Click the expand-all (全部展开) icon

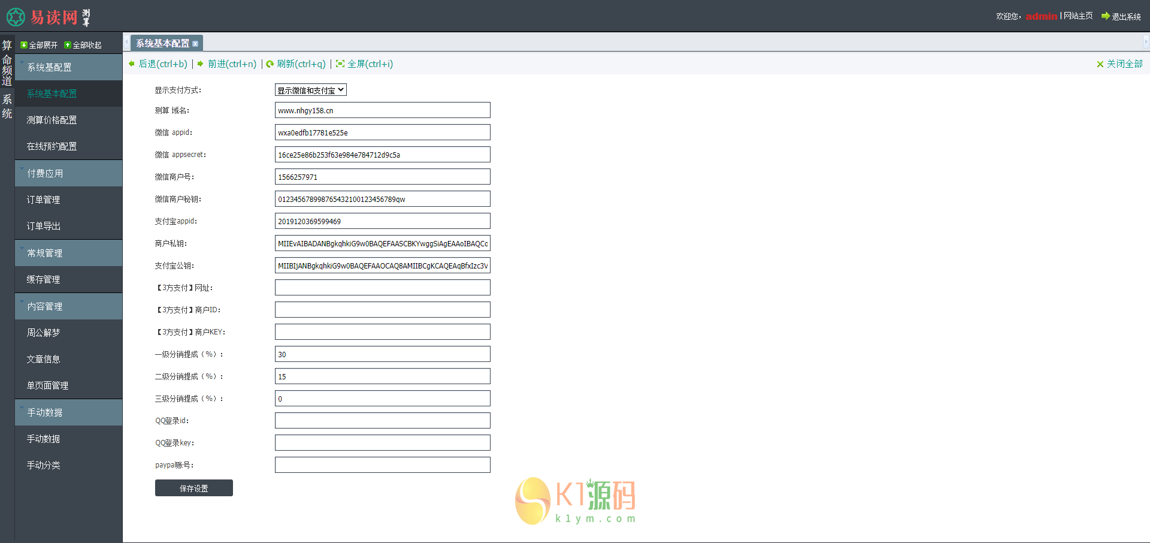point(24,45)
